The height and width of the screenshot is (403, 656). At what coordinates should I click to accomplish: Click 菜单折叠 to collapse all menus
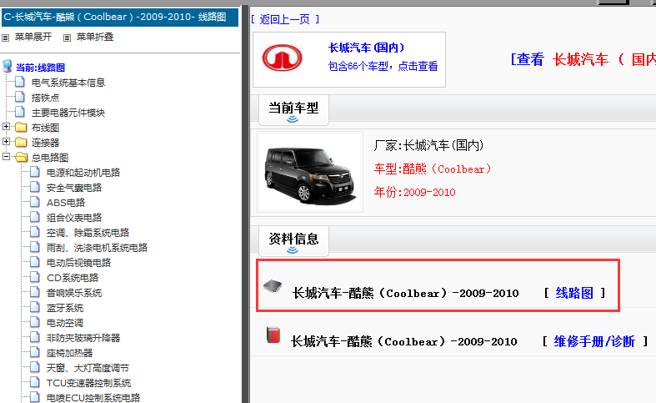[95, 38]
